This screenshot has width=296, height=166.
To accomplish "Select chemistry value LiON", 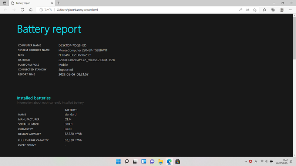I will tap(68, 129).
